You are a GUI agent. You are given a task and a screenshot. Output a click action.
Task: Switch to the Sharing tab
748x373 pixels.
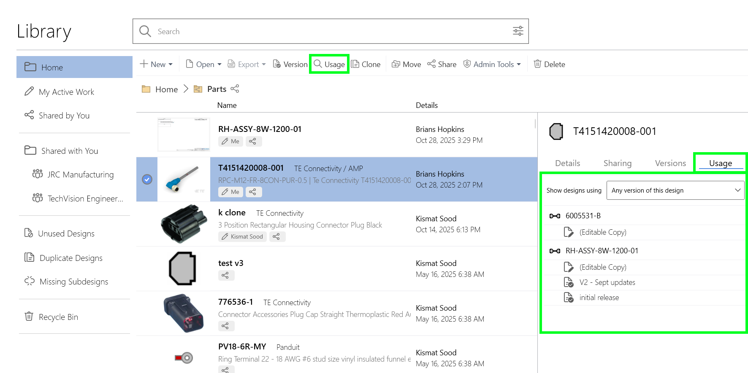(617, 163)
